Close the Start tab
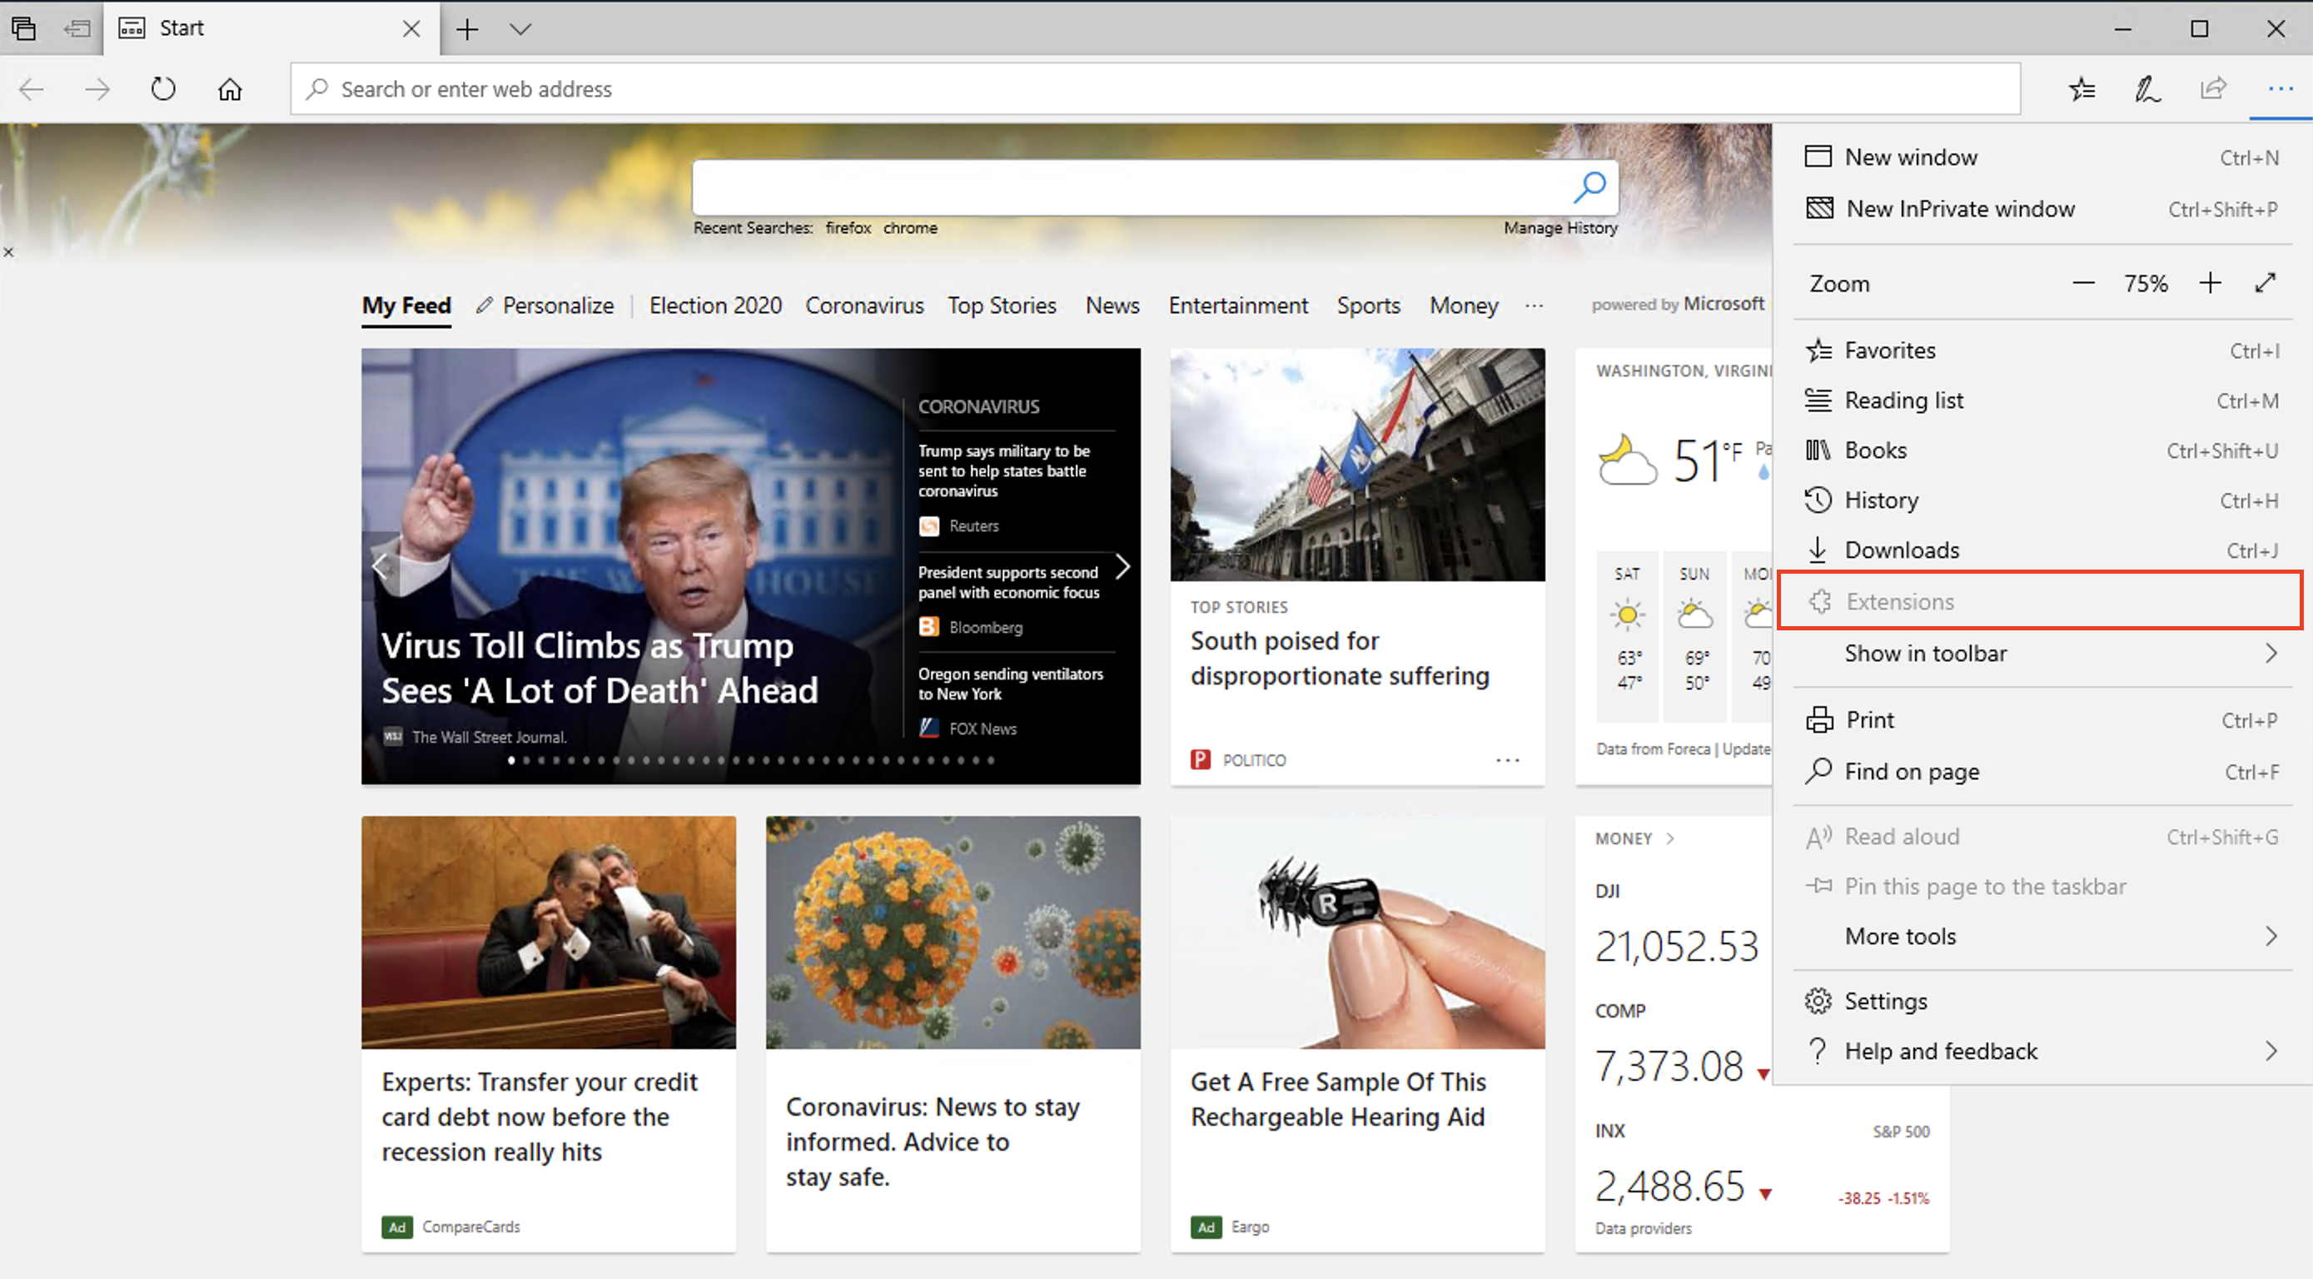The height and width of the screenshot is (1279, 2313). (411, 29)
